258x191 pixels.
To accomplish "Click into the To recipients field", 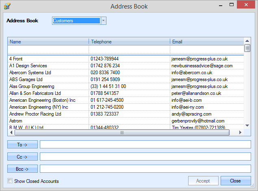I will click(145, 145).
